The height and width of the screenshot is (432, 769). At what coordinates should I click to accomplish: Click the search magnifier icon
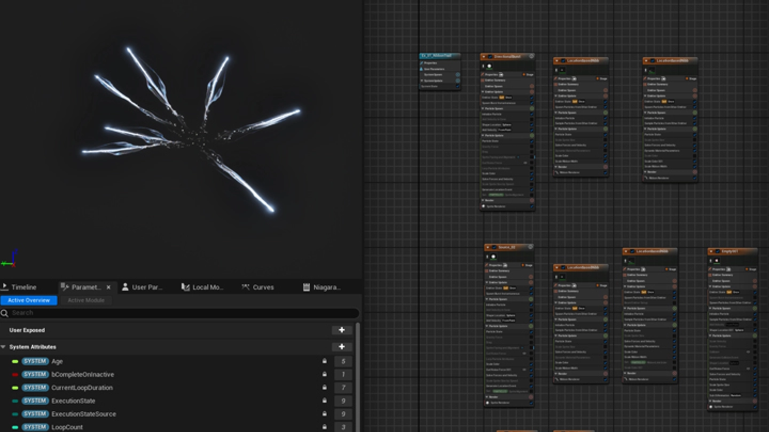[5, 313]
